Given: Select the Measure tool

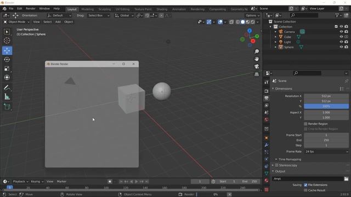Looking at the screenshot, I should (x=7, y=97).
